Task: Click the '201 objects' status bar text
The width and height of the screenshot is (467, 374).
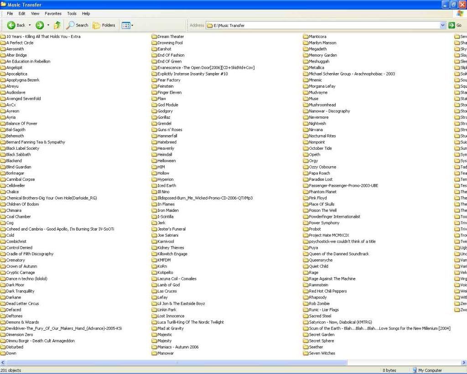Action: coord(11,370)
